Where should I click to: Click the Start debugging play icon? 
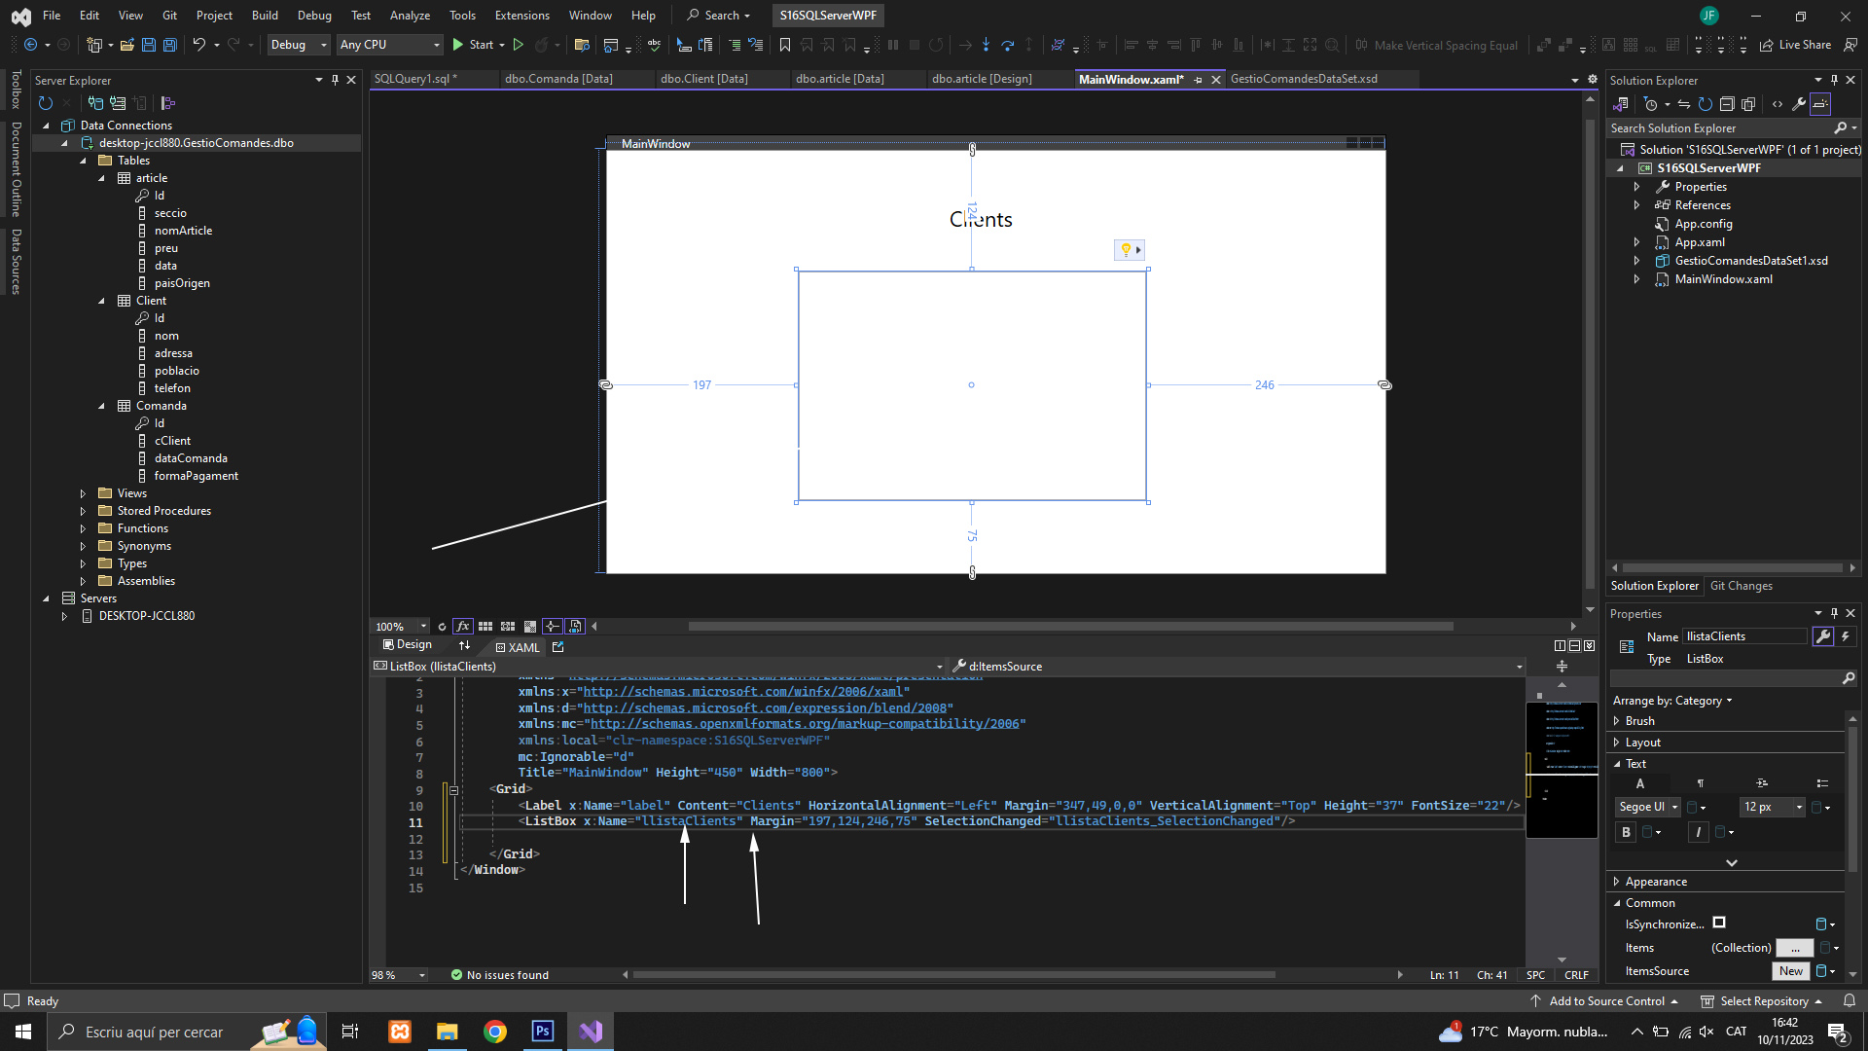458,45
